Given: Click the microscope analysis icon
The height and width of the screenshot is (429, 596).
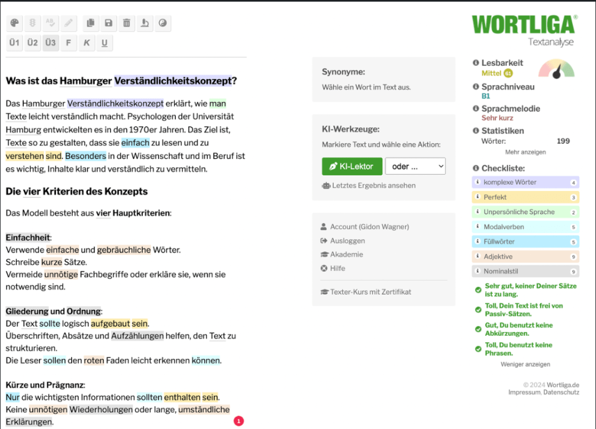Looking at the screenshot, I should 144,23.
